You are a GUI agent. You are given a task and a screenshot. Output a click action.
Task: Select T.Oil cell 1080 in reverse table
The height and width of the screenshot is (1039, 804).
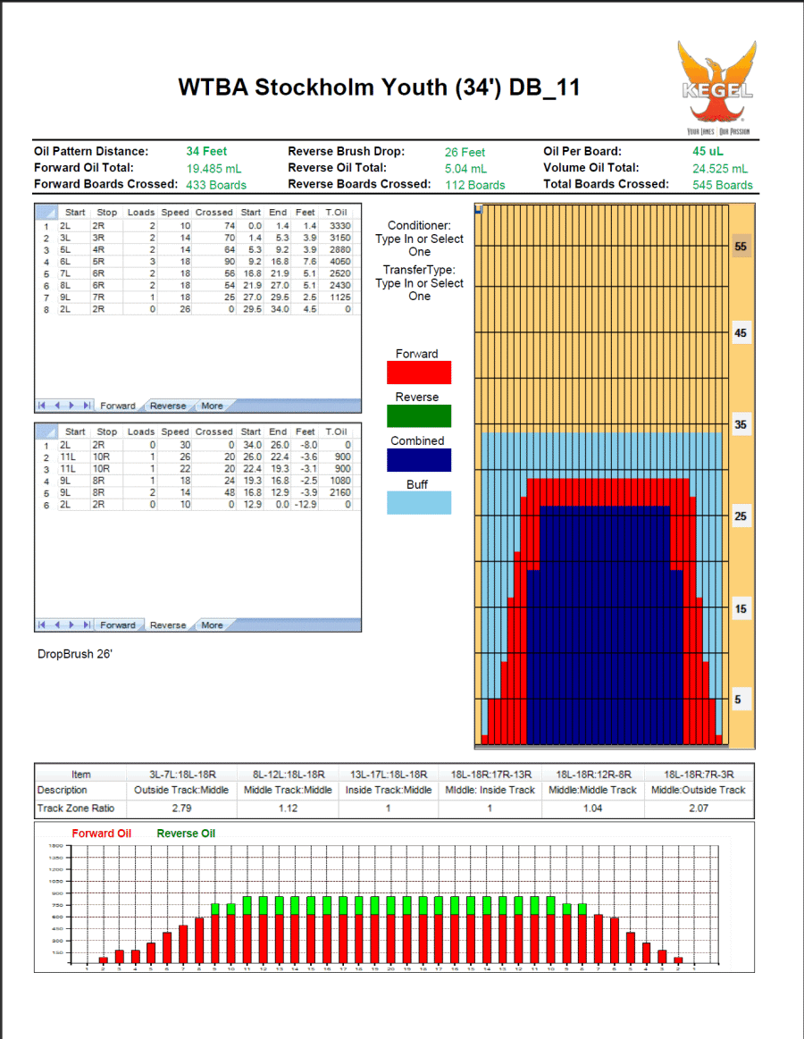(x=335, y=481)
